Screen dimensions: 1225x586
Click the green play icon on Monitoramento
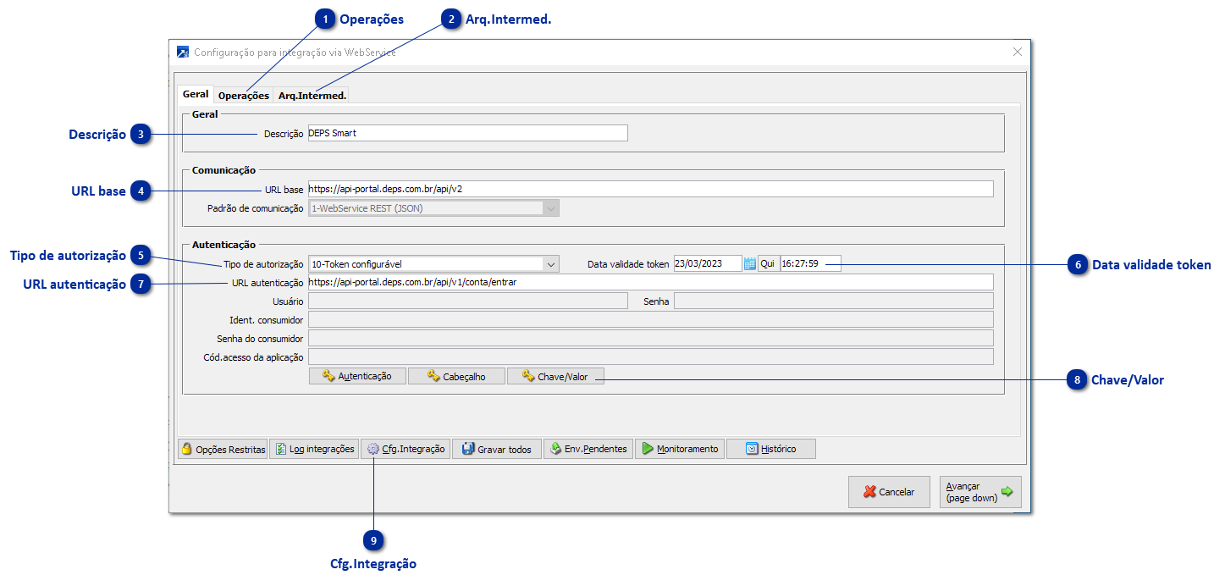(x=648, y=448)
